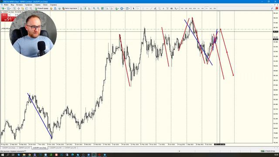The width and height of the screenshot is (279, 157).
Task: Open the profiles icon
Action: (x=8, y=8)
